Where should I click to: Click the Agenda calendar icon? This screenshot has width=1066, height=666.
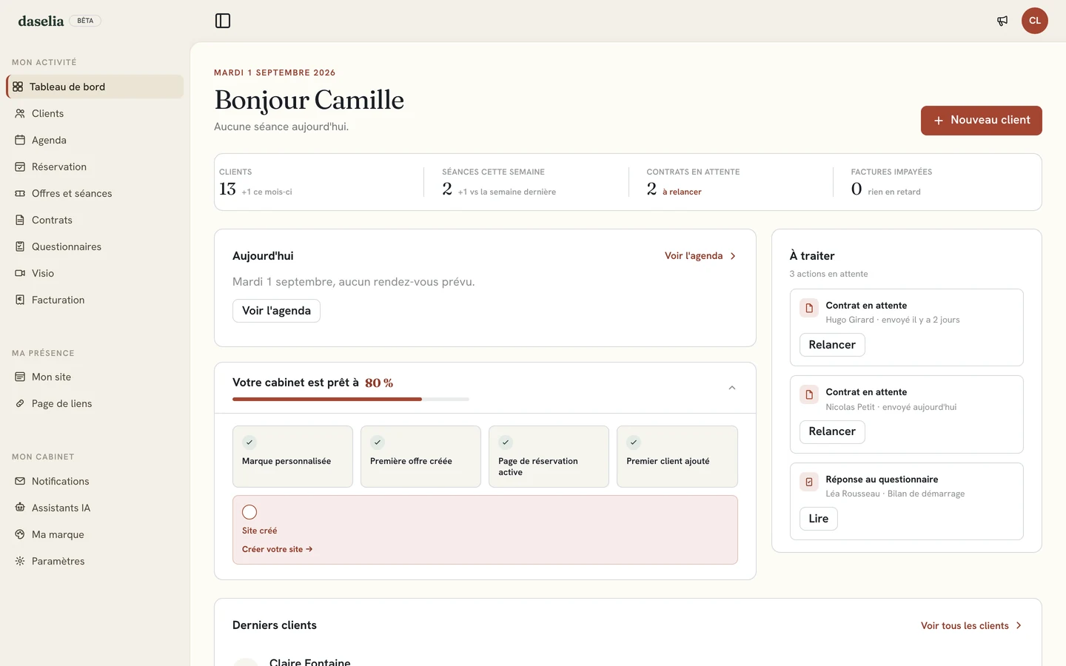[20, 140]
